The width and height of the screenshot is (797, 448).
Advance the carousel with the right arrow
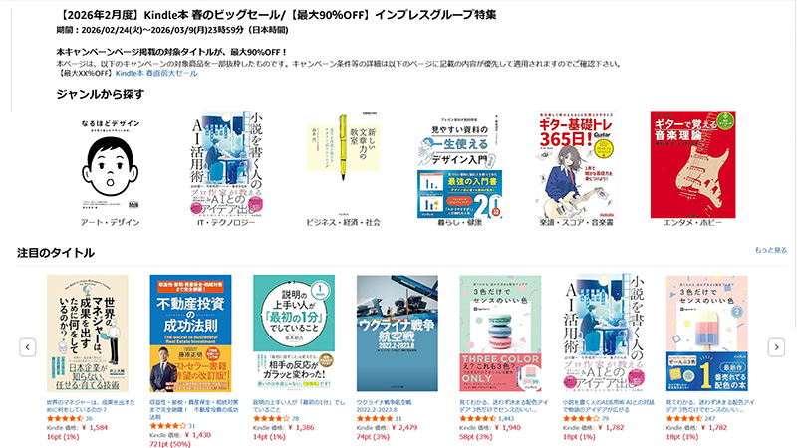(776, 347)
